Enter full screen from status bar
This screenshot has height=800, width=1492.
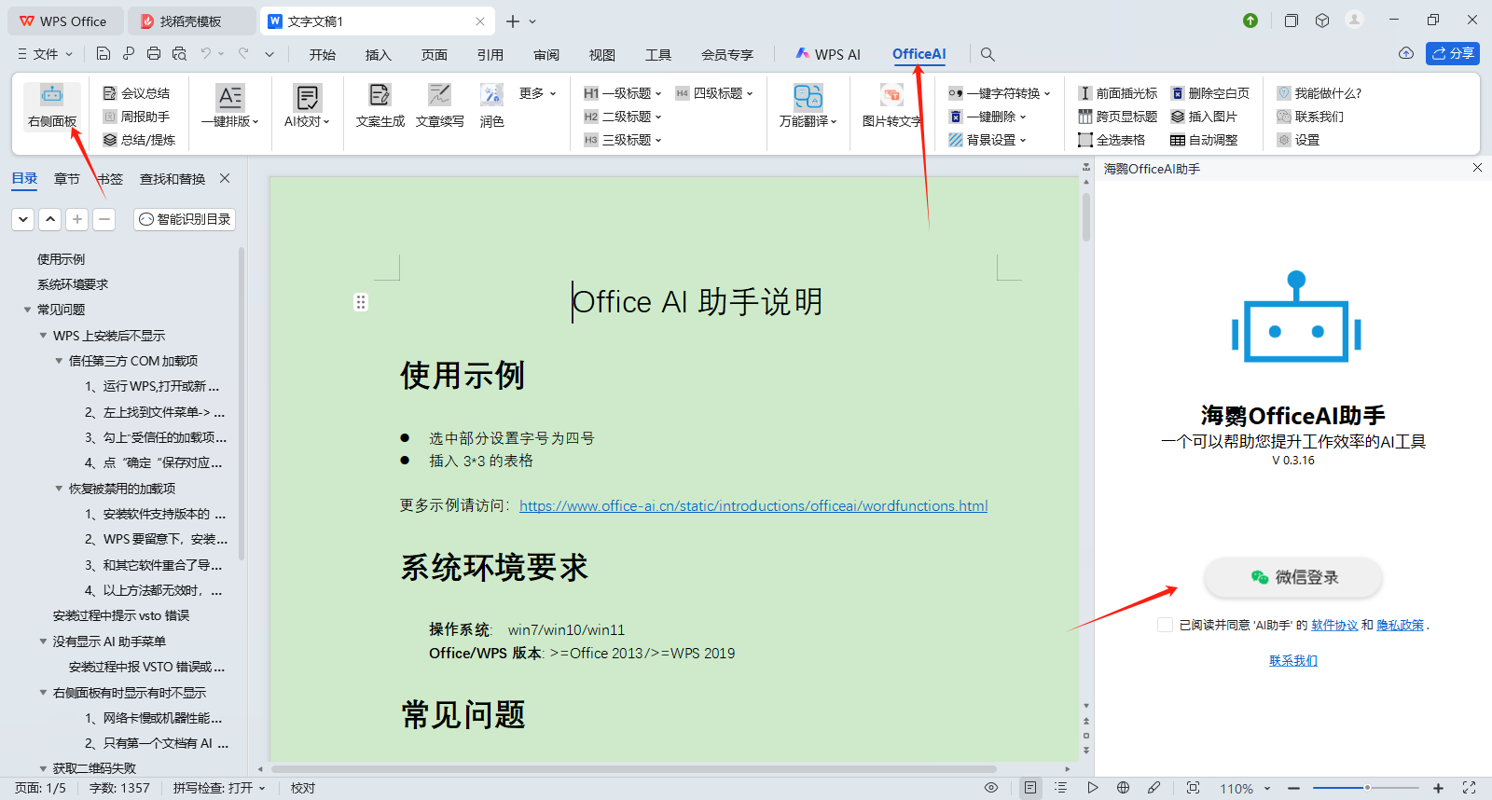(1469, 788)
